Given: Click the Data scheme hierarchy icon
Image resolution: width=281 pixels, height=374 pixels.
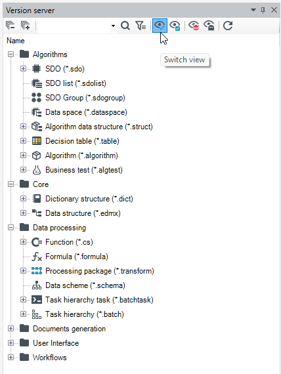Looking at the screenshot, I should pos(37,285).
